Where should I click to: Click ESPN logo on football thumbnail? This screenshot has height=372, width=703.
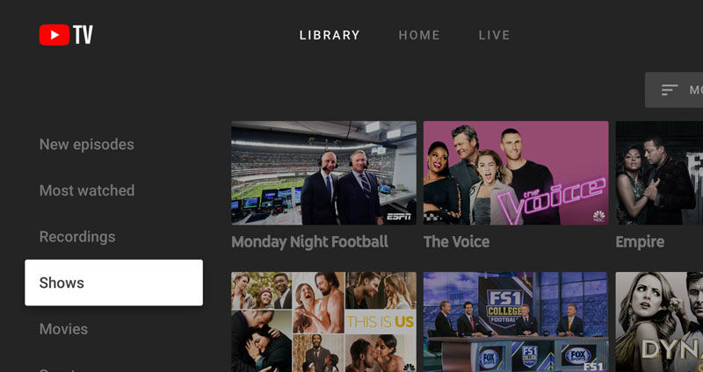click(399, 217)
